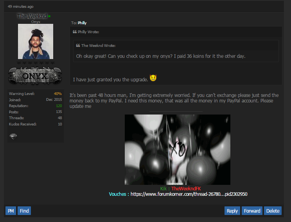Click the Find button
291x222 pixels.
(x=24, y=211)
